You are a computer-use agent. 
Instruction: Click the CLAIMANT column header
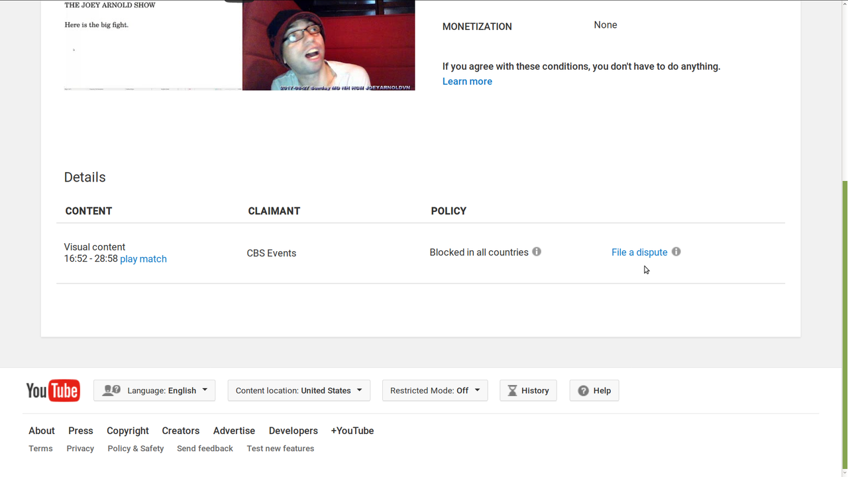[274, 211]
